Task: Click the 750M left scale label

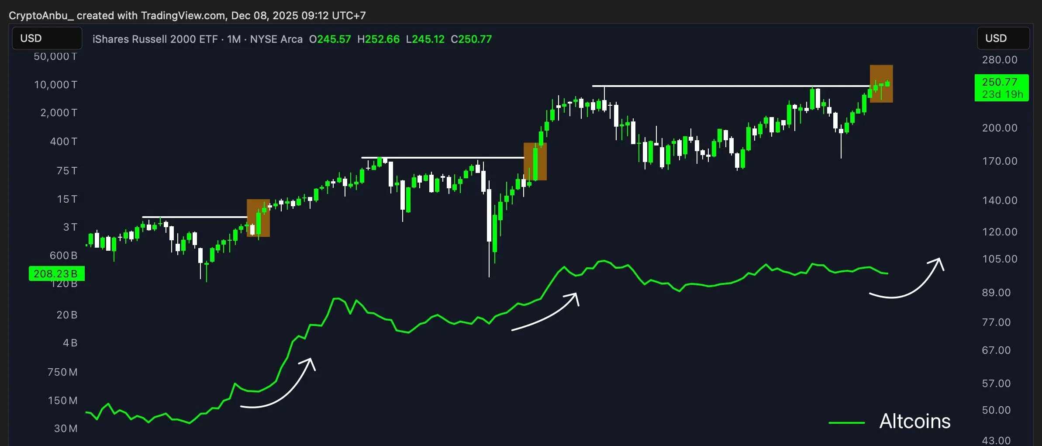Action: tap(62, 372)
